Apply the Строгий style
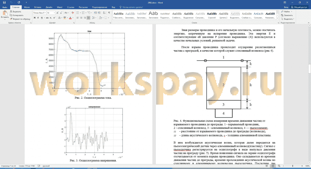 coord(211,15)
